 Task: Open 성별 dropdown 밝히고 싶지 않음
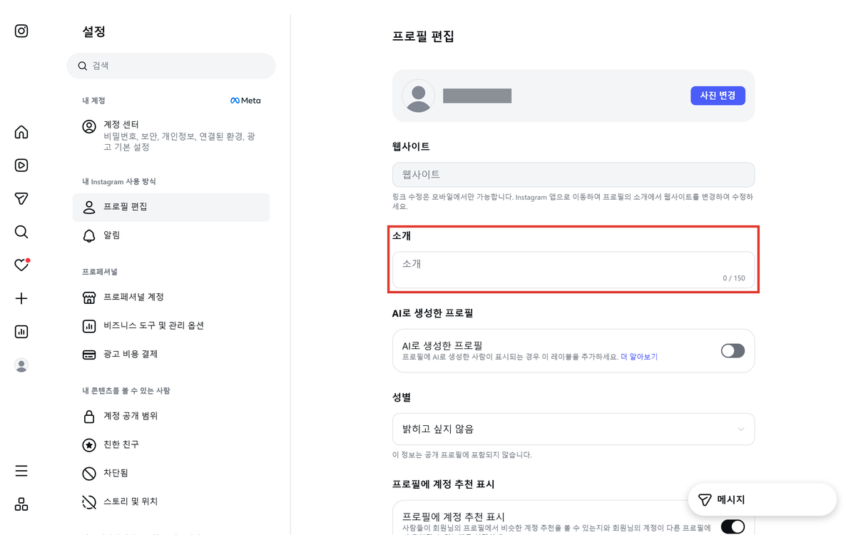tap(574, 429)
